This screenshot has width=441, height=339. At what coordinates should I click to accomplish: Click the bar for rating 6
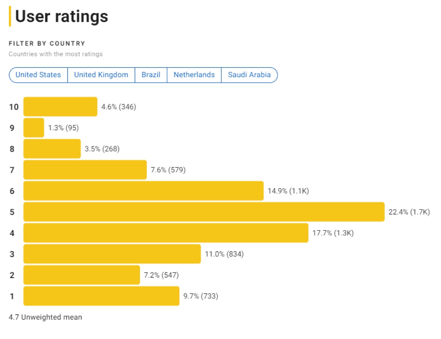coord(143,191)
